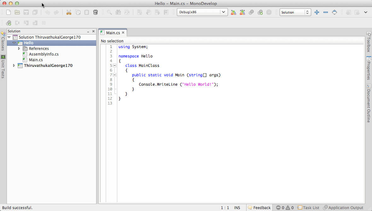
Task: Copy text with the Copy toolbar icon
Action: tap(78, 12)
